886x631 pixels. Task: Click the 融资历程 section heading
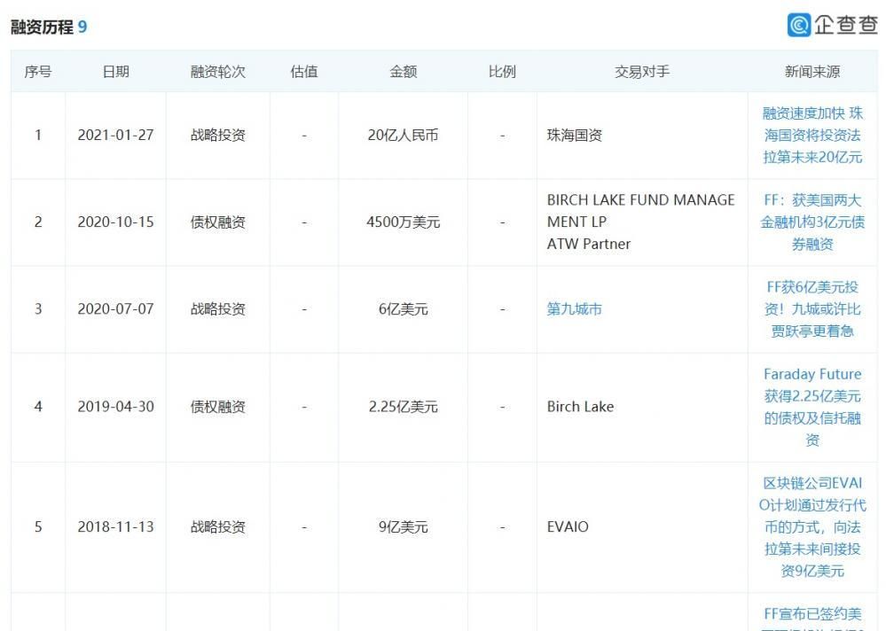tap(42, 27)
